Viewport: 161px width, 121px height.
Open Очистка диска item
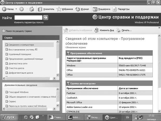(15, 68)
